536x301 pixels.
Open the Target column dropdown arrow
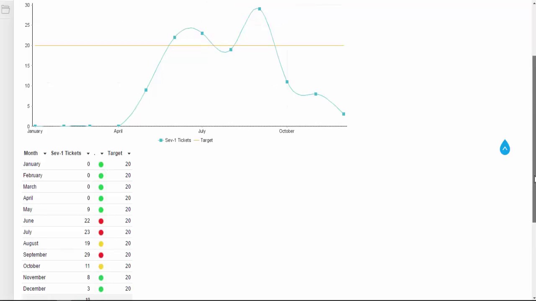click(129, 153)
